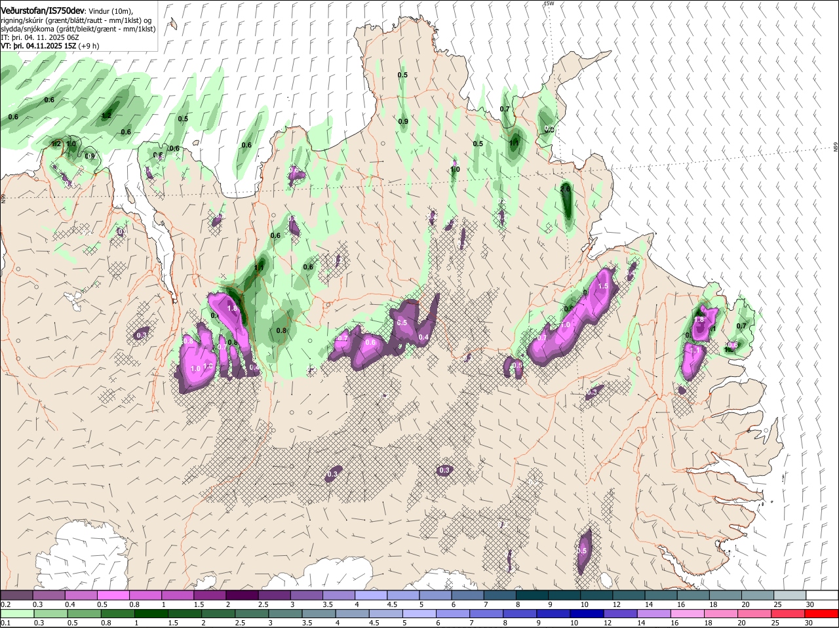Click the N99 label on the right map edge

click(836, 147)
